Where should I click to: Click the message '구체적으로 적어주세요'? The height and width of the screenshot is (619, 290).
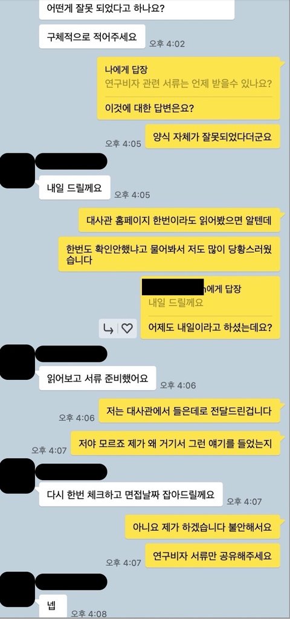(x=92, y=37)
